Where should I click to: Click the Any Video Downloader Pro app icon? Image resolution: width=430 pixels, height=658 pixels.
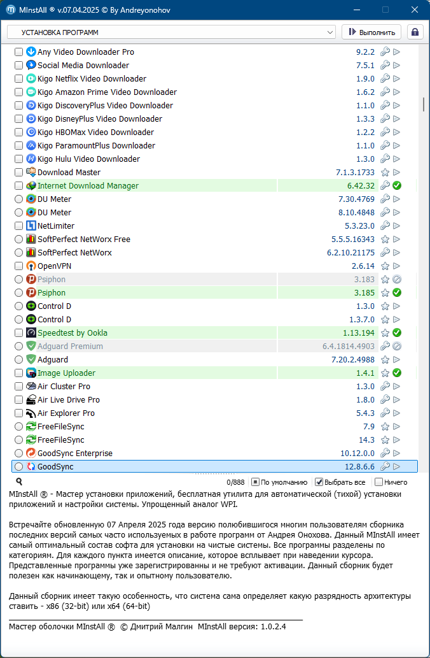pyautogui.click(x=31, y=52)
